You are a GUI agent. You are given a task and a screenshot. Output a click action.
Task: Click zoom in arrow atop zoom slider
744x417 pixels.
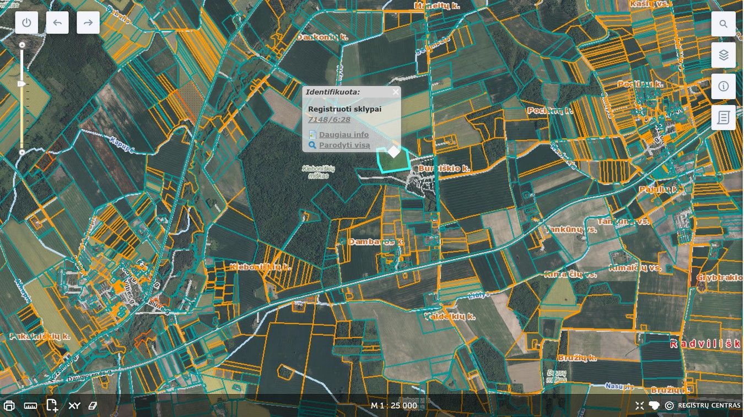coord(22,45)
